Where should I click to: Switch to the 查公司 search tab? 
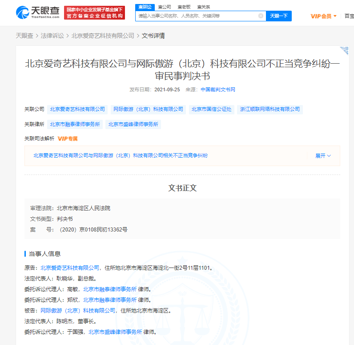[x=165, y=7]
